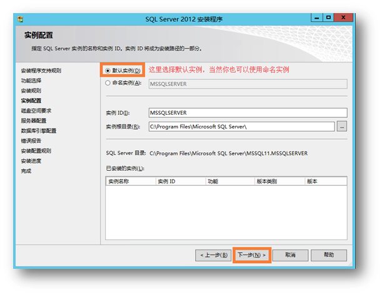The width and height of the screenshot is (382, 295).
Task: Select 磁盘空间要求 in the left step list
Action: point(36,110)
